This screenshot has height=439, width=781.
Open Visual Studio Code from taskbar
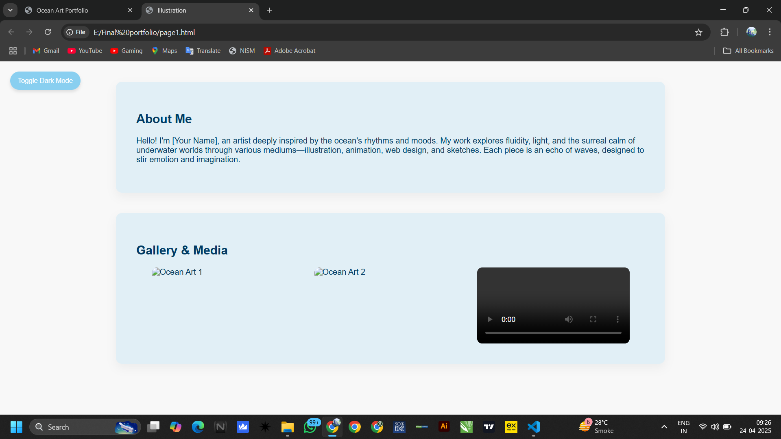tap(534, 427)
